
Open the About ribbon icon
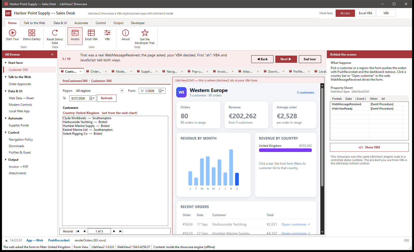click(125, 33)
